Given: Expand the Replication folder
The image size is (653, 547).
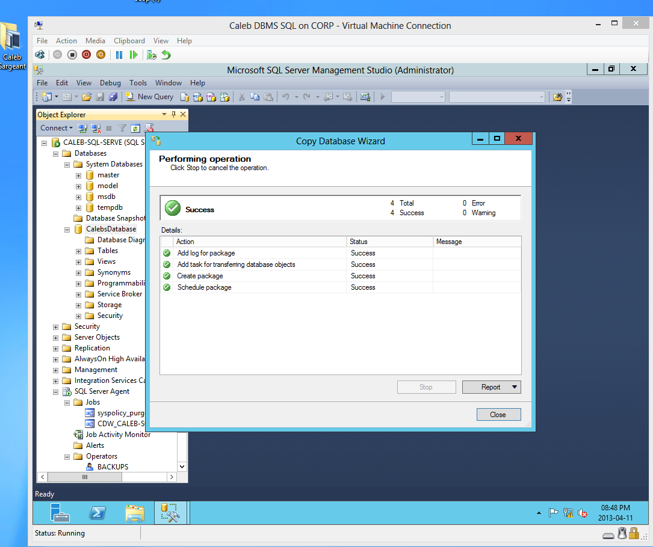Looking at the screenshot, I should [56, 349].
